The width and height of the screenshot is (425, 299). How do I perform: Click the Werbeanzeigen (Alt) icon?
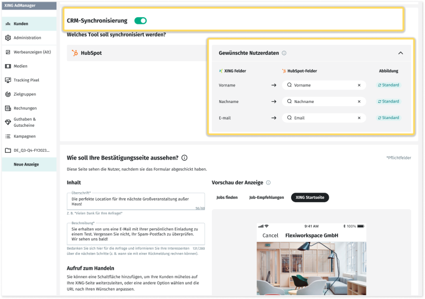pyautogui.click(x=8, y=52)
